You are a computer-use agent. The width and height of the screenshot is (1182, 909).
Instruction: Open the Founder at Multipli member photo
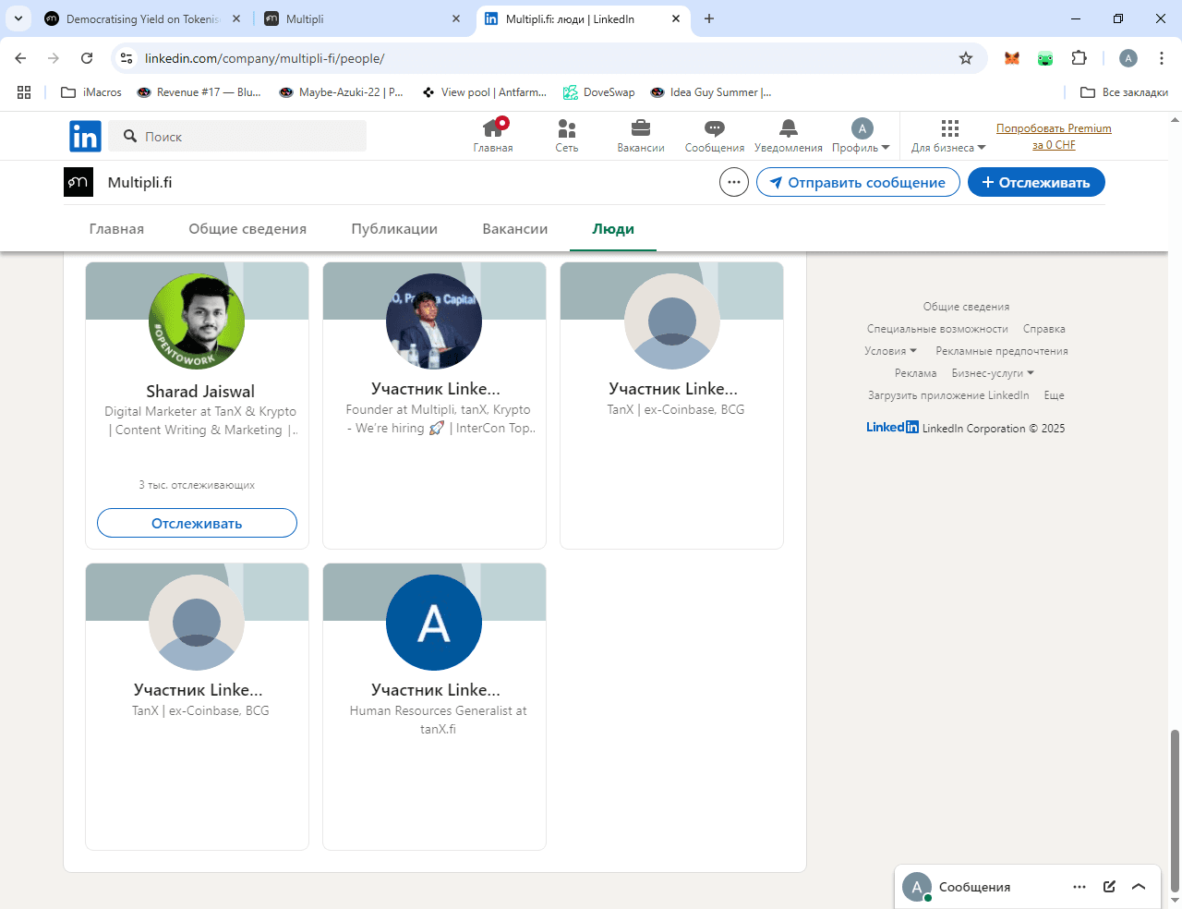(x=434, y=321)
